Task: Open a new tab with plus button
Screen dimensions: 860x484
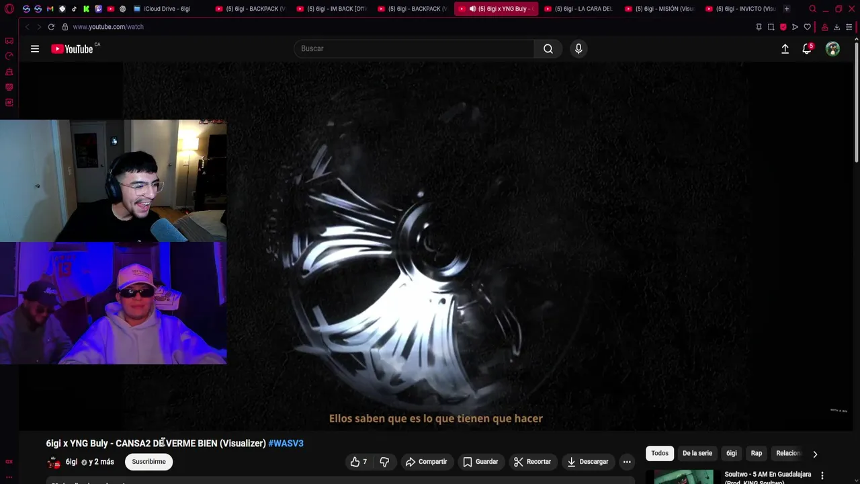Action: pos(786,9)
